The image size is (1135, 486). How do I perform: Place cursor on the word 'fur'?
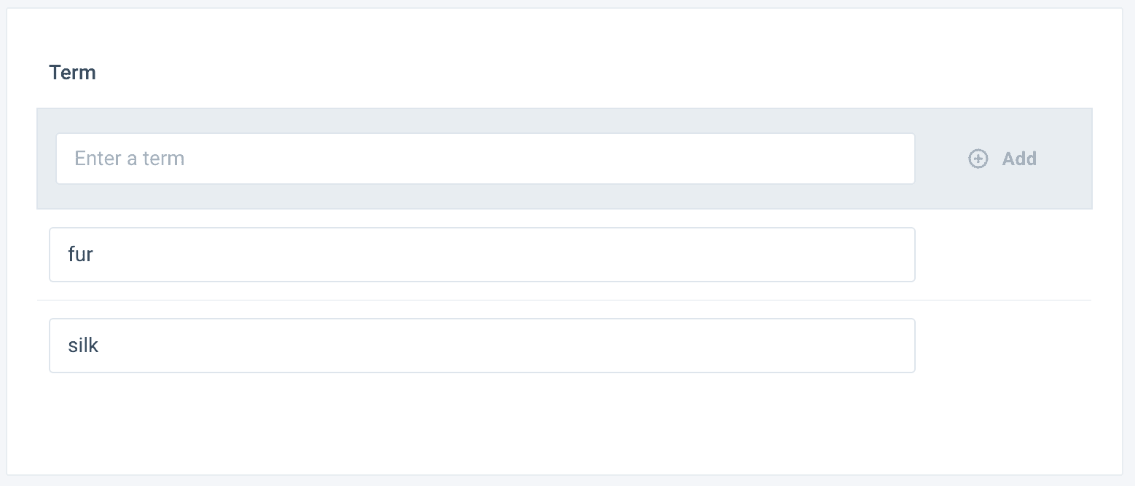(x=80, y=255)
